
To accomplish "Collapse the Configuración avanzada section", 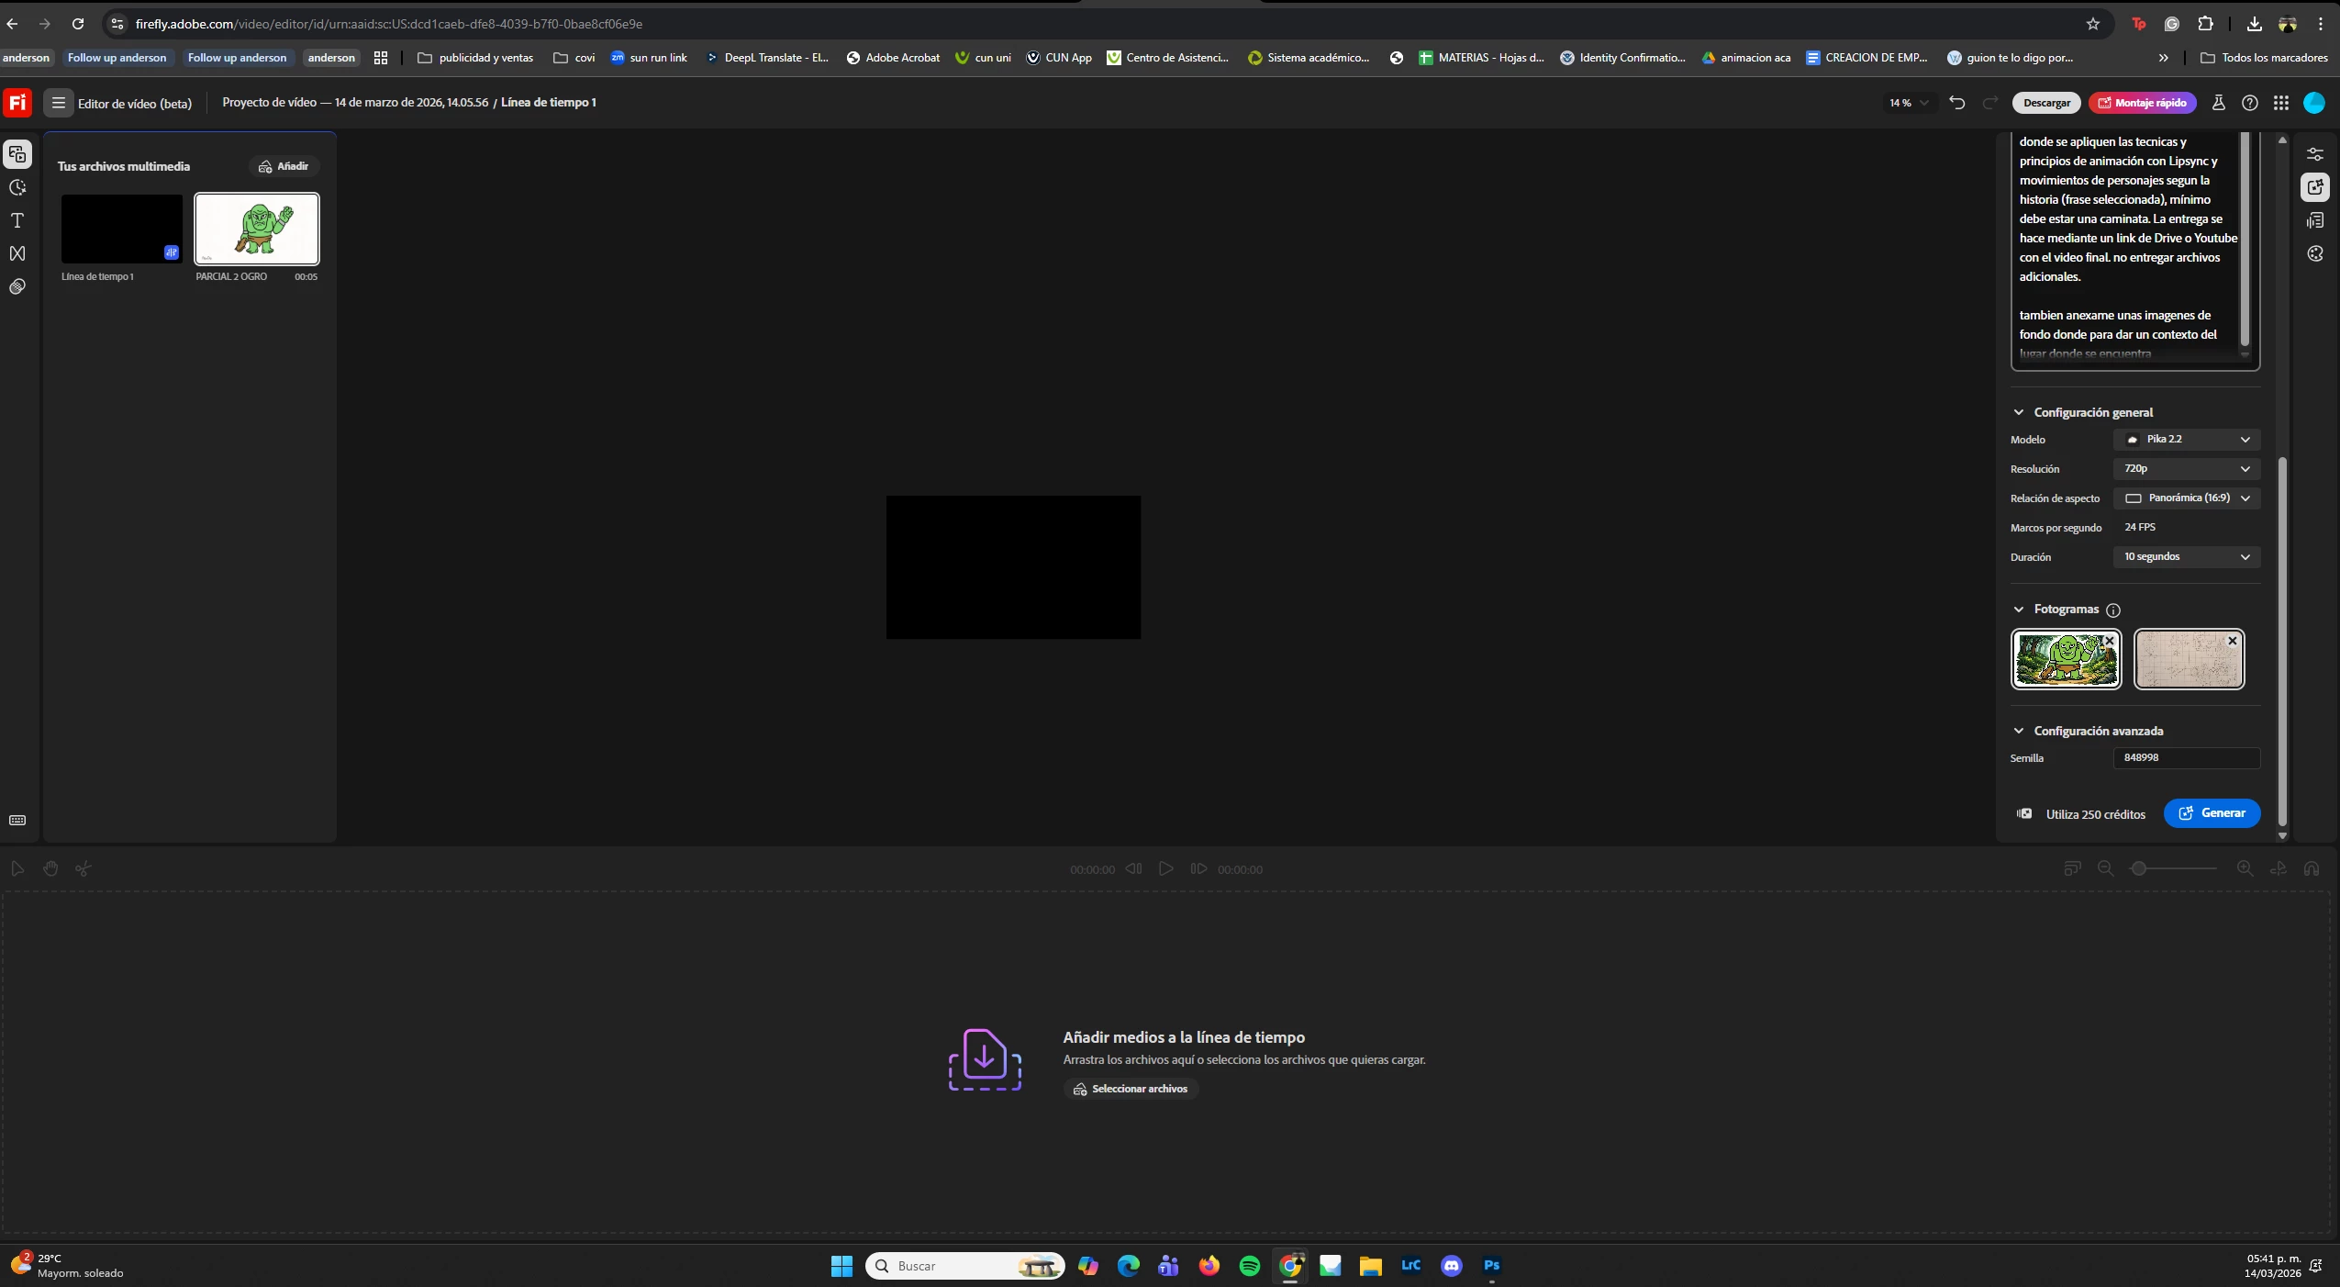I will [x=2019, y=731].
